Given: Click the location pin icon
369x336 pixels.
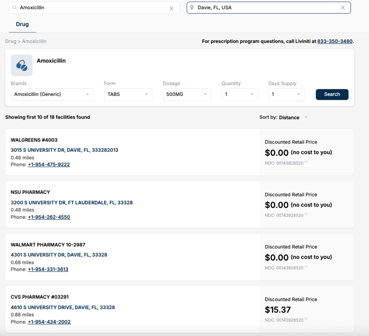Looking at the screenshot, I should pyautogui.click(x=192, y=8).
